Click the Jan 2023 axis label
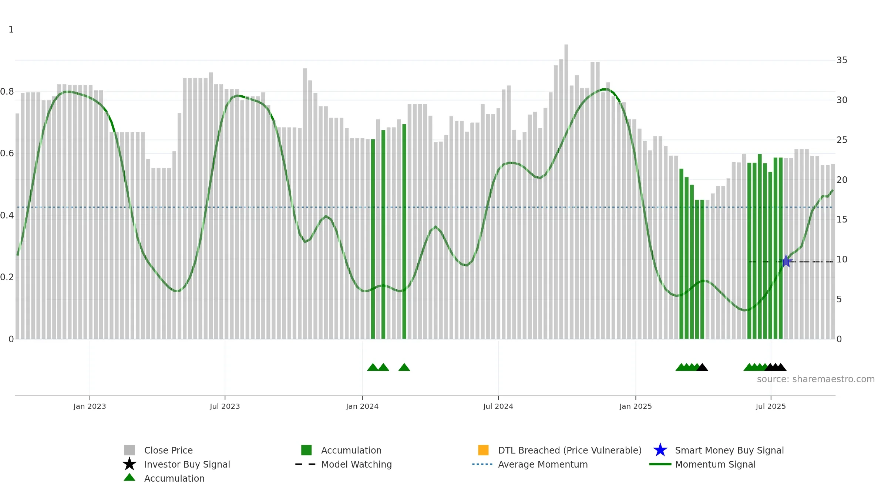The height and width of the screenshot is (499, 888). point(90,407)
